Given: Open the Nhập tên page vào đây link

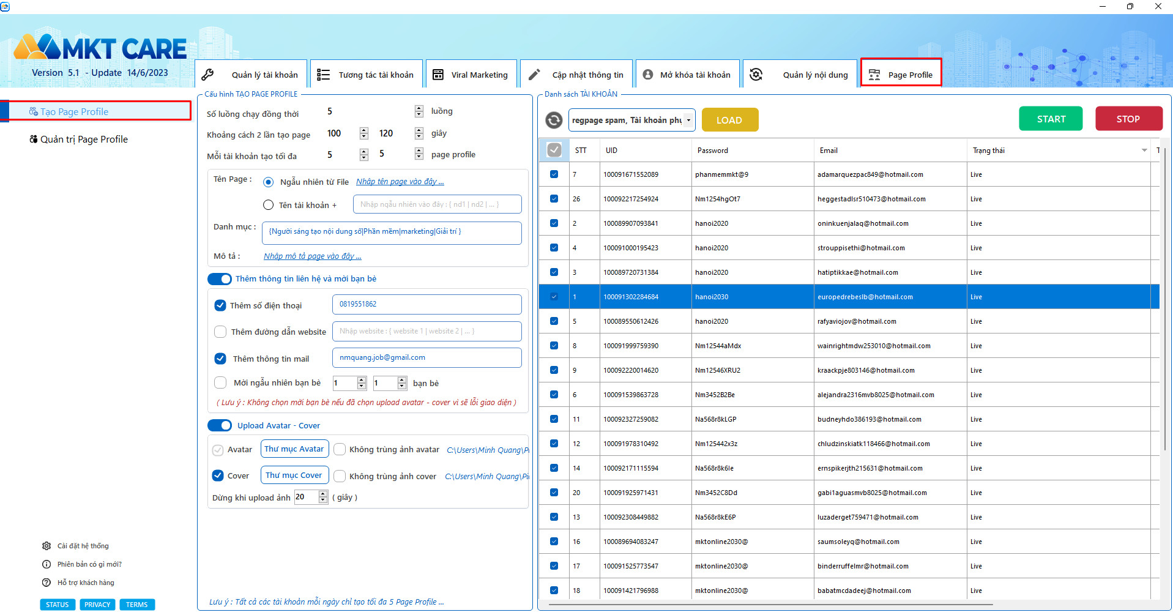Looking at the screenshot, I should pos(400,182).
